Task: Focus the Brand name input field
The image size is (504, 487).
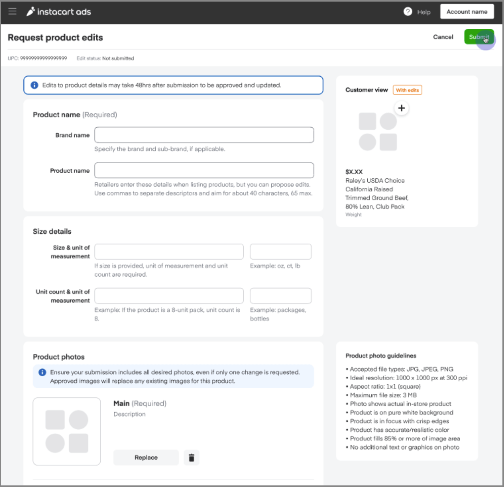Action: pos(204,135)
